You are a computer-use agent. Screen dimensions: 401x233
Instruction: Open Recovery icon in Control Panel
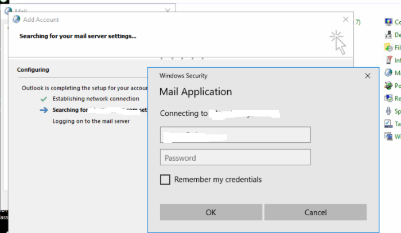click(388, 98)
